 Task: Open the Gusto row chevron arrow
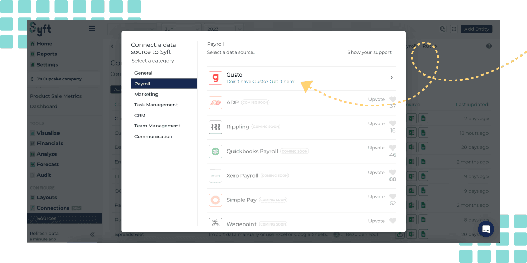click(391, 78)
